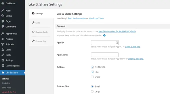The image size is (170, 94).
Task: Focus the App Secret input field
Action: [105, 55]
